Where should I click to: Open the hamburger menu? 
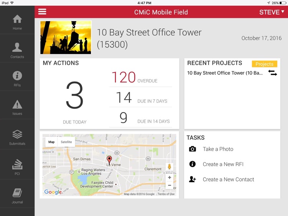(42, 12)
